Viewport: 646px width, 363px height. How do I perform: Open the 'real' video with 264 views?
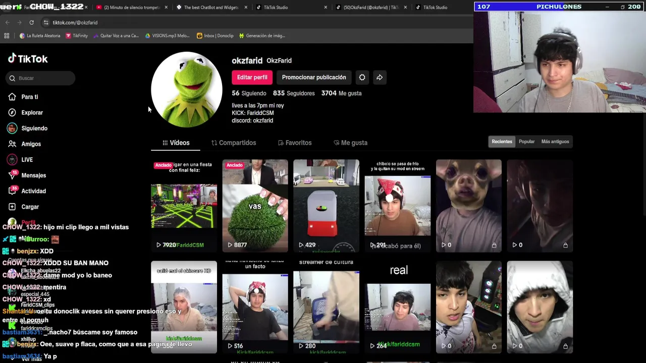[x=398, y=307]
